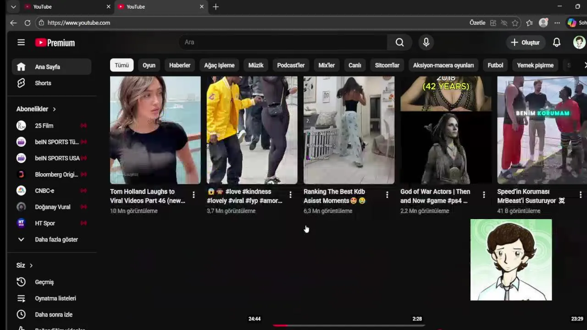Open options menu for Speed'in Koruması video
587x330 pixels.
[x=581, y=195]
